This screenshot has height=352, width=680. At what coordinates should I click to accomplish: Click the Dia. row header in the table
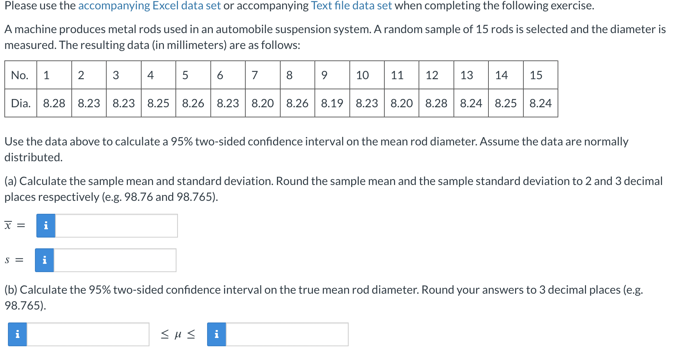point(21,103)
